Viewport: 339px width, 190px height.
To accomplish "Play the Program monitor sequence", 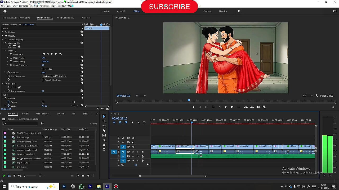I will click(x=226, y=107).
